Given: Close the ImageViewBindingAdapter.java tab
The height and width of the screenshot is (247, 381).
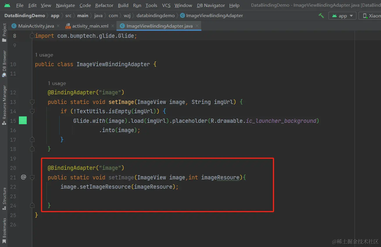Looking at the screenshot, I should pos(197,26).
